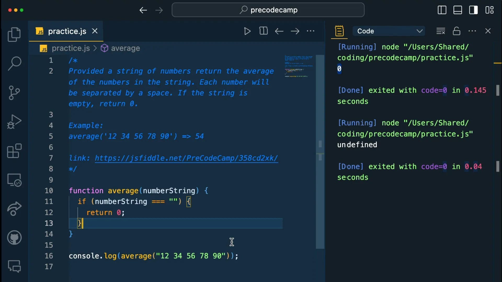
Task: Open Source Control view
Action: pyautogui.click(x=14, y=93)
